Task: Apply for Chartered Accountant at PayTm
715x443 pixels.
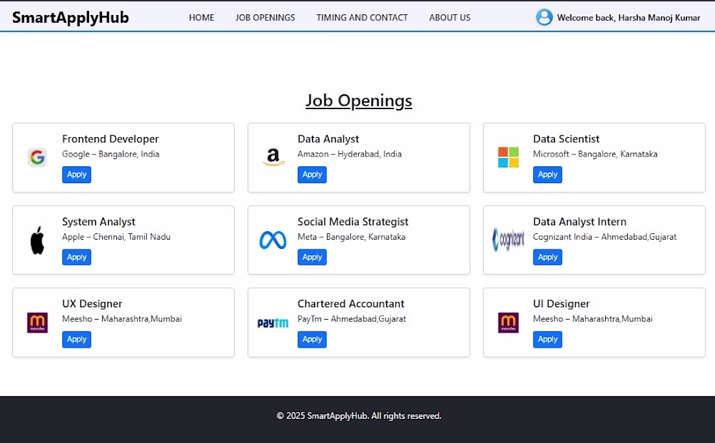Action: [312, 339]
